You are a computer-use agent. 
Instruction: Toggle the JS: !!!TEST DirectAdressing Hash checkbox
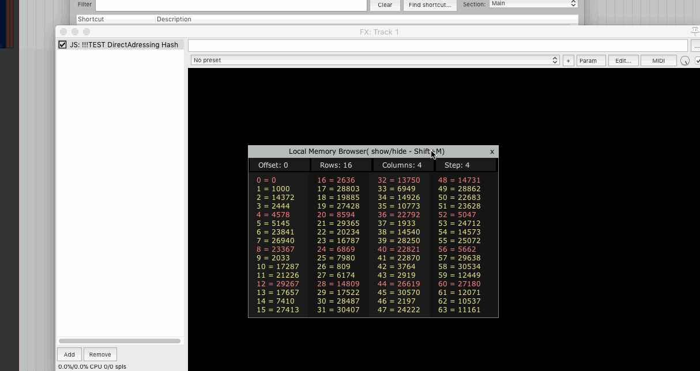(63, 44)
